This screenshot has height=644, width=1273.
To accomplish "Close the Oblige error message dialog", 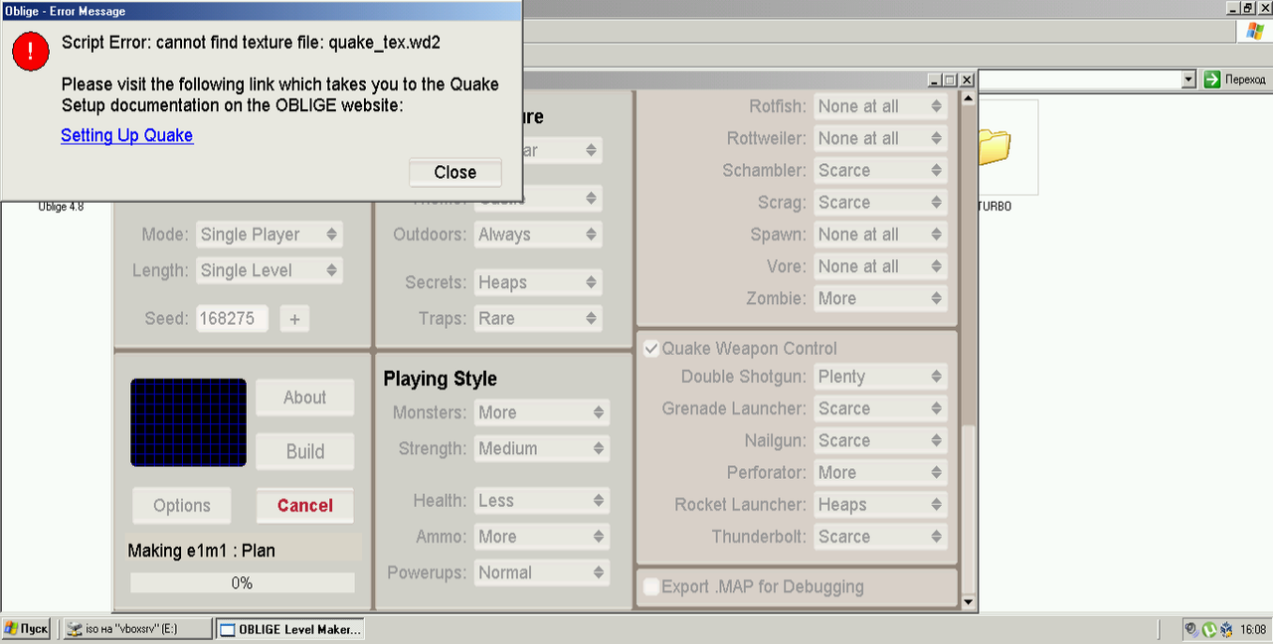I will [455, 172].
